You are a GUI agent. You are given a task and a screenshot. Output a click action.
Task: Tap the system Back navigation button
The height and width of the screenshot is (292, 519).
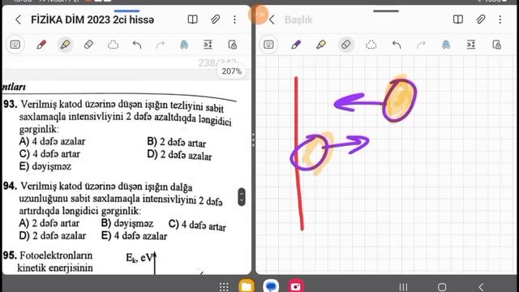[481, 286]
